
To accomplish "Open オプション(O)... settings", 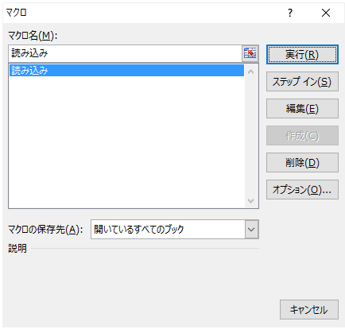I will [302, 190].
